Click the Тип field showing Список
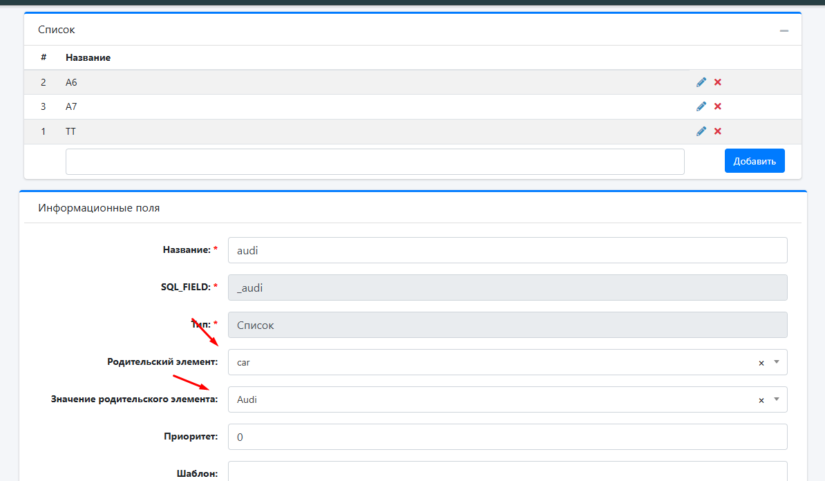The height and width of the screenshot is (481, 825). tap(507, 326)
